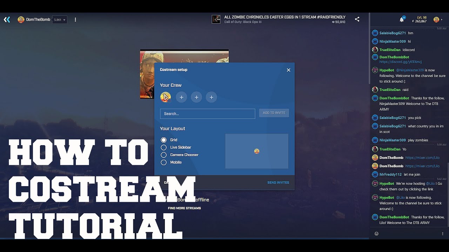
Task: Click @Lilo mention in now-following message
Action: pyautogui.click(x=401, y=198)
